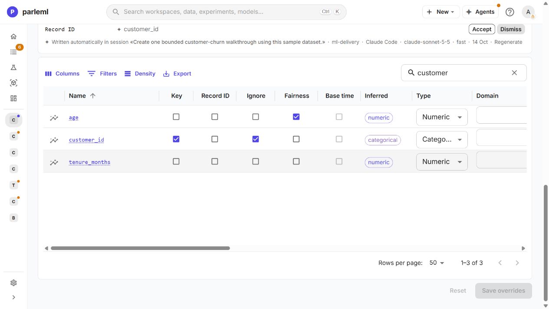
Task: Toggle Record ID checkbox for customer_id
Action: click(x=214, y=139)
